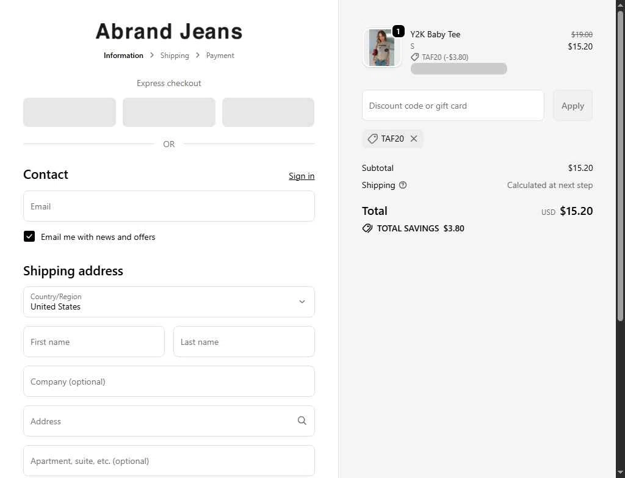The width and height of the screenshot is (625, 478).
Task: Click the shipping help question mark icon
Action: 403,185
